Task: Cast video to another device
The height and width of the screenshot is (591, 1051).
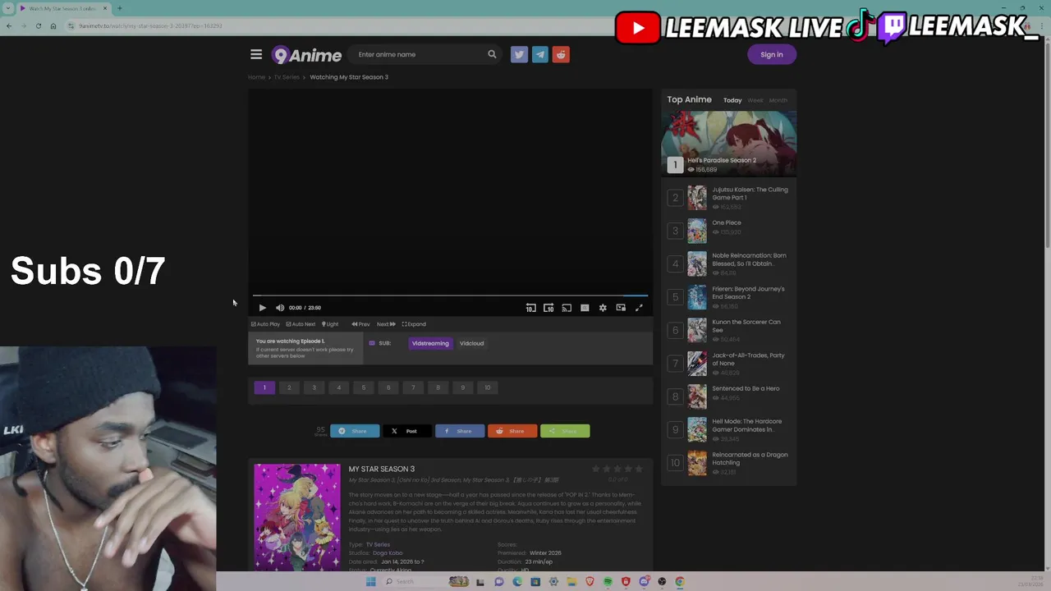Action: [567, 308]
